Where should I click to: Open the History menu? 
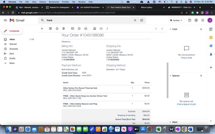(x=42, y=2)
